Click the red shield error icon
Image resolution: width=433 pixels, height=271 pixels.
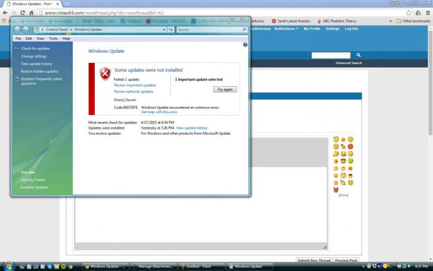tap(105, 73)
